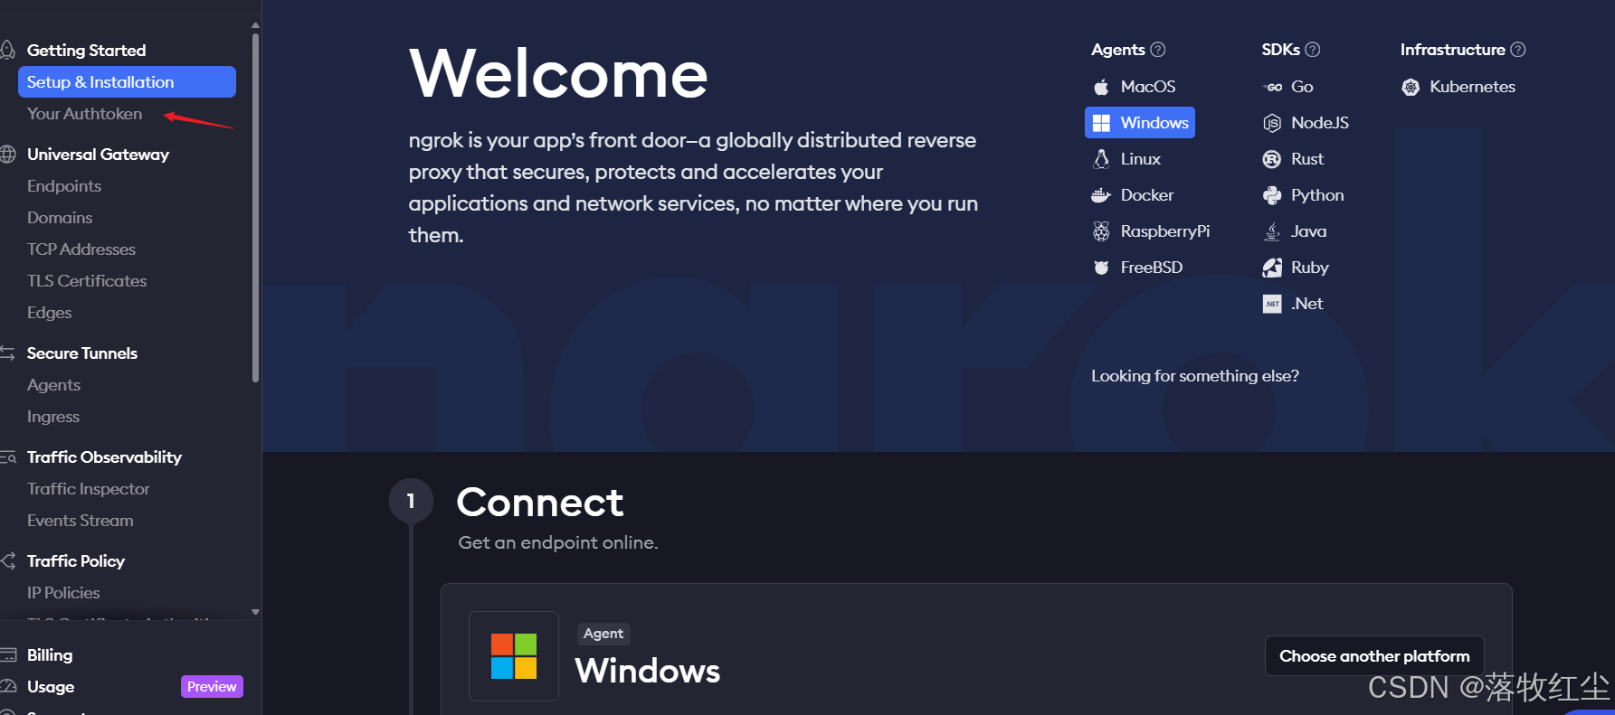Click the Traffic Observability icon
The width and height of the screenshot is (1615, 715).
tap(8, 457)
